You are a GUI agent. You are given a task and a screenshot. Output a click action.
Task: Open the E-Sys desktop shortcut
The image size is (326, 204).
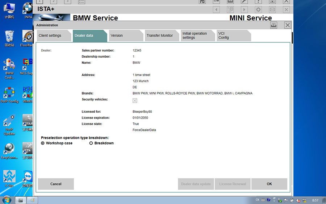pos(9,179)
